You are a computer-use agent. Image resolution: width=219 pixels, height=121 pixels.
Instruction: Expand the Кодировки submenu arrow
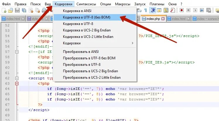[132, 43]
